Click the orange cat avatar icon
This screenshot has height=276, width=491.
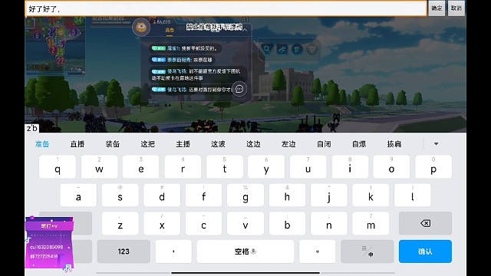(141, 28)
